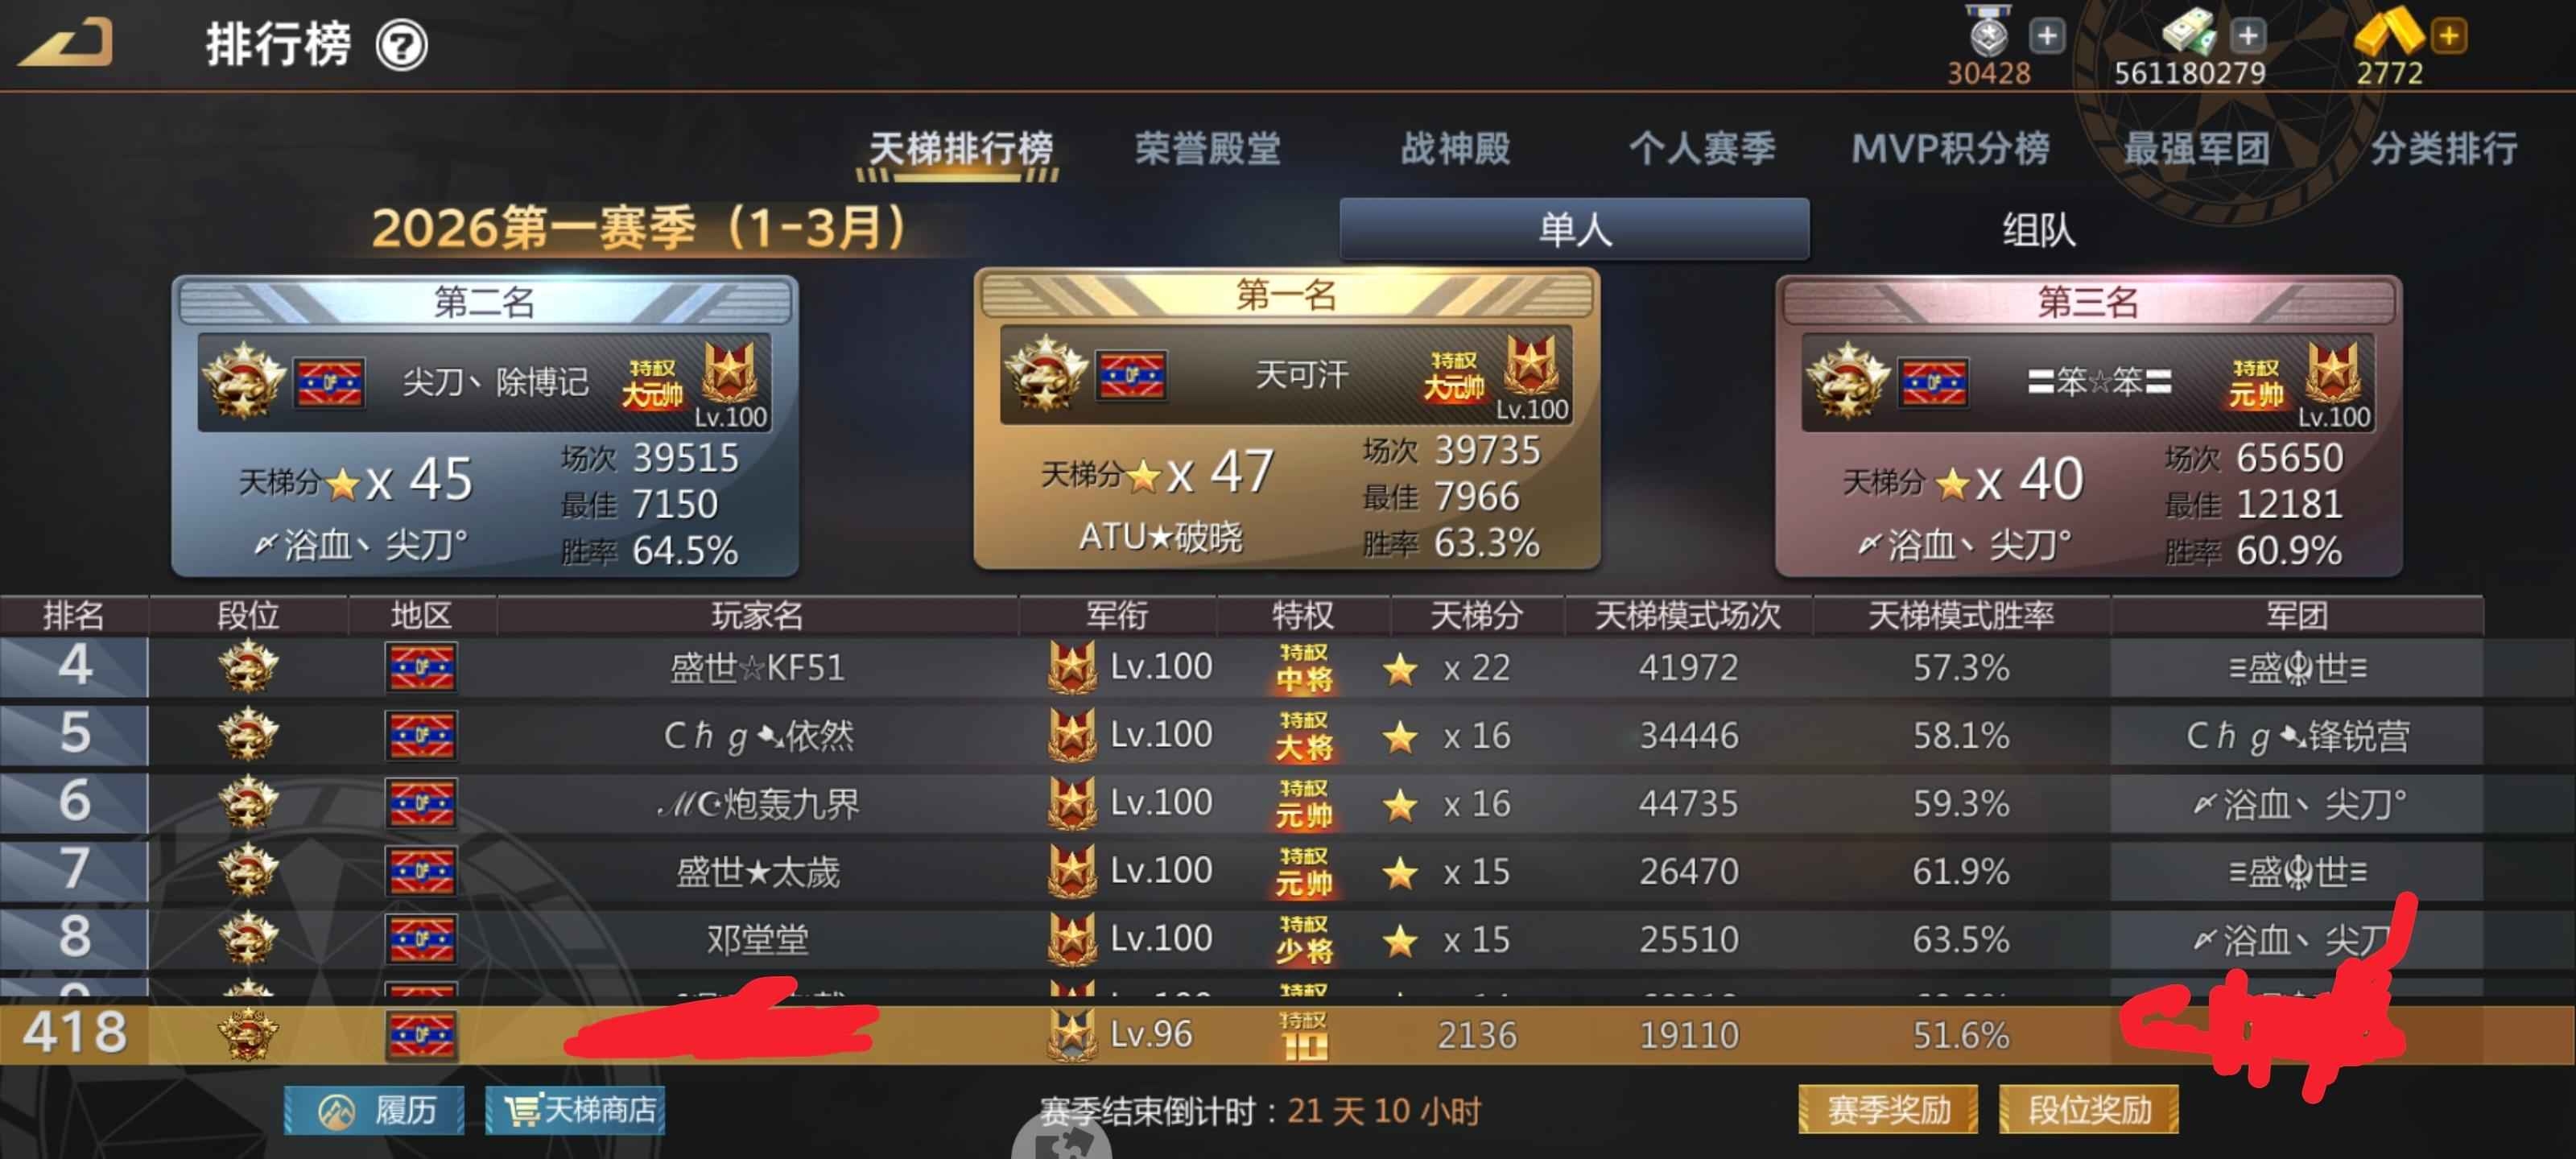This screenshot has width=2576, height=1159.
Task: Add medals with the plus beside 30428
Action: 2047,36
